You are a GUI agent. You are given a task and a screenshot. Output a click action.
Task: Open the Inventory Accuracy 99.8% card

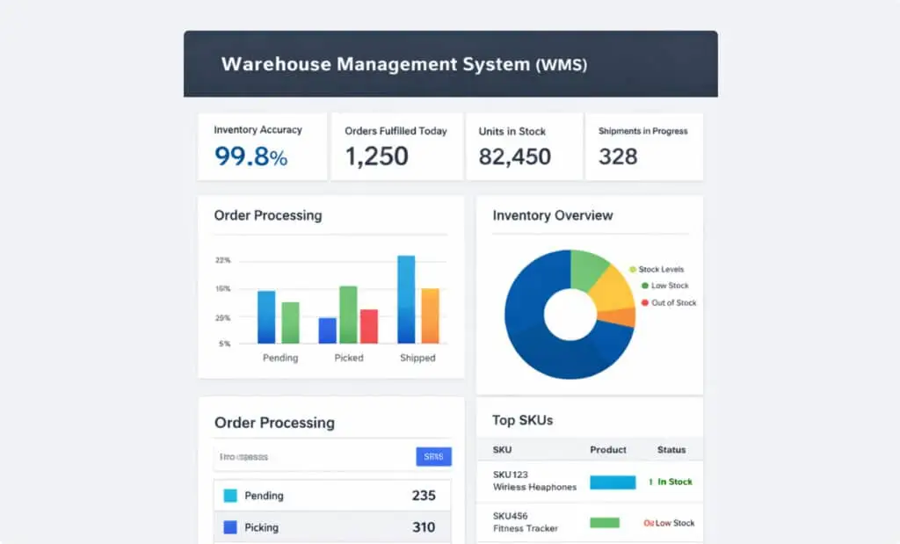pos(262,147)
